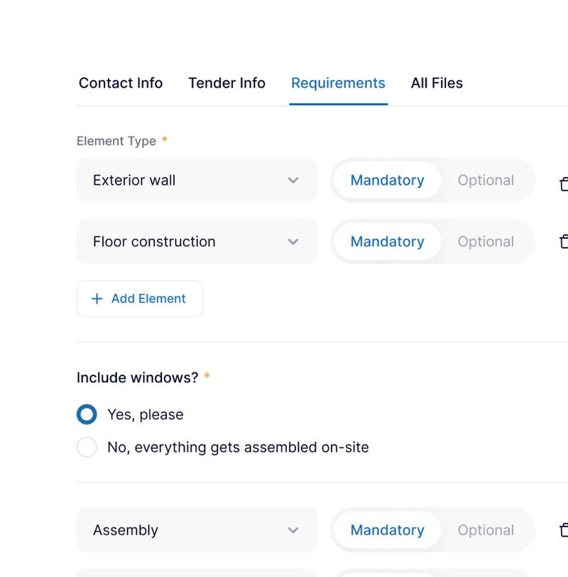Open the Assembly dropdown
This screenshot has height=577, width=568.
point(197,530)
